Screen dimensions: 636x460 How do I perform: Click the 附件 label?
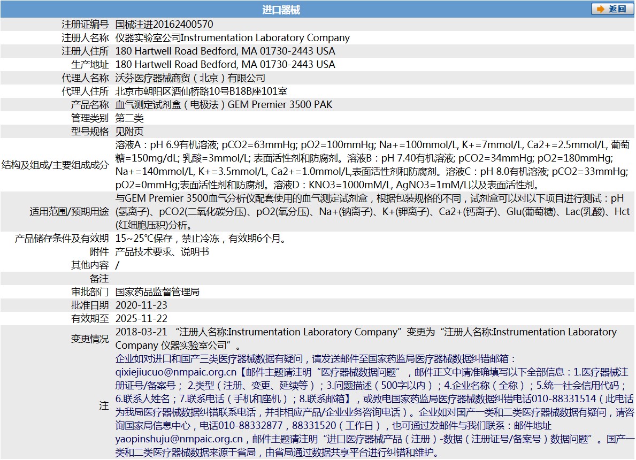pos(99,252)
